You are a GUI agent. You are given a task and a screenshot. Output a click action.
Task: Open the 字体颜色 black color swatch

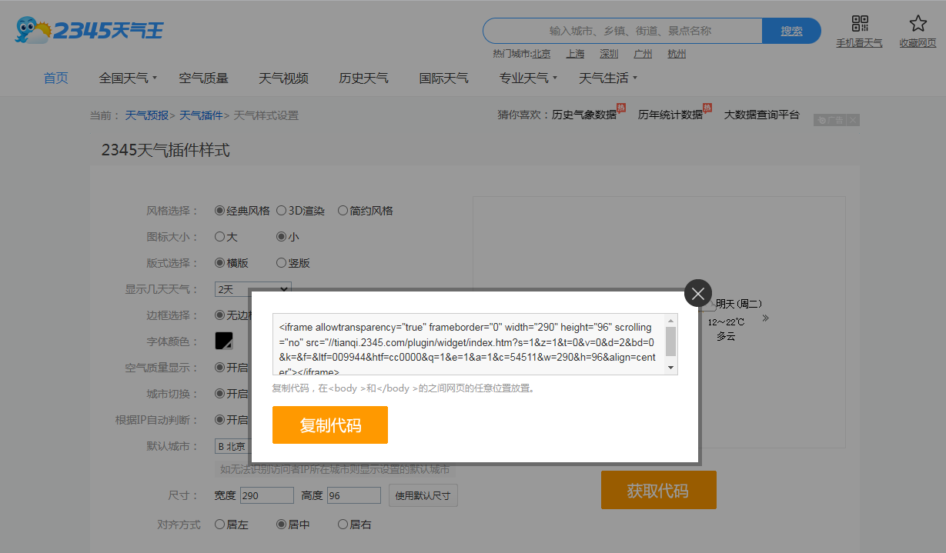[x=224, y=341]
